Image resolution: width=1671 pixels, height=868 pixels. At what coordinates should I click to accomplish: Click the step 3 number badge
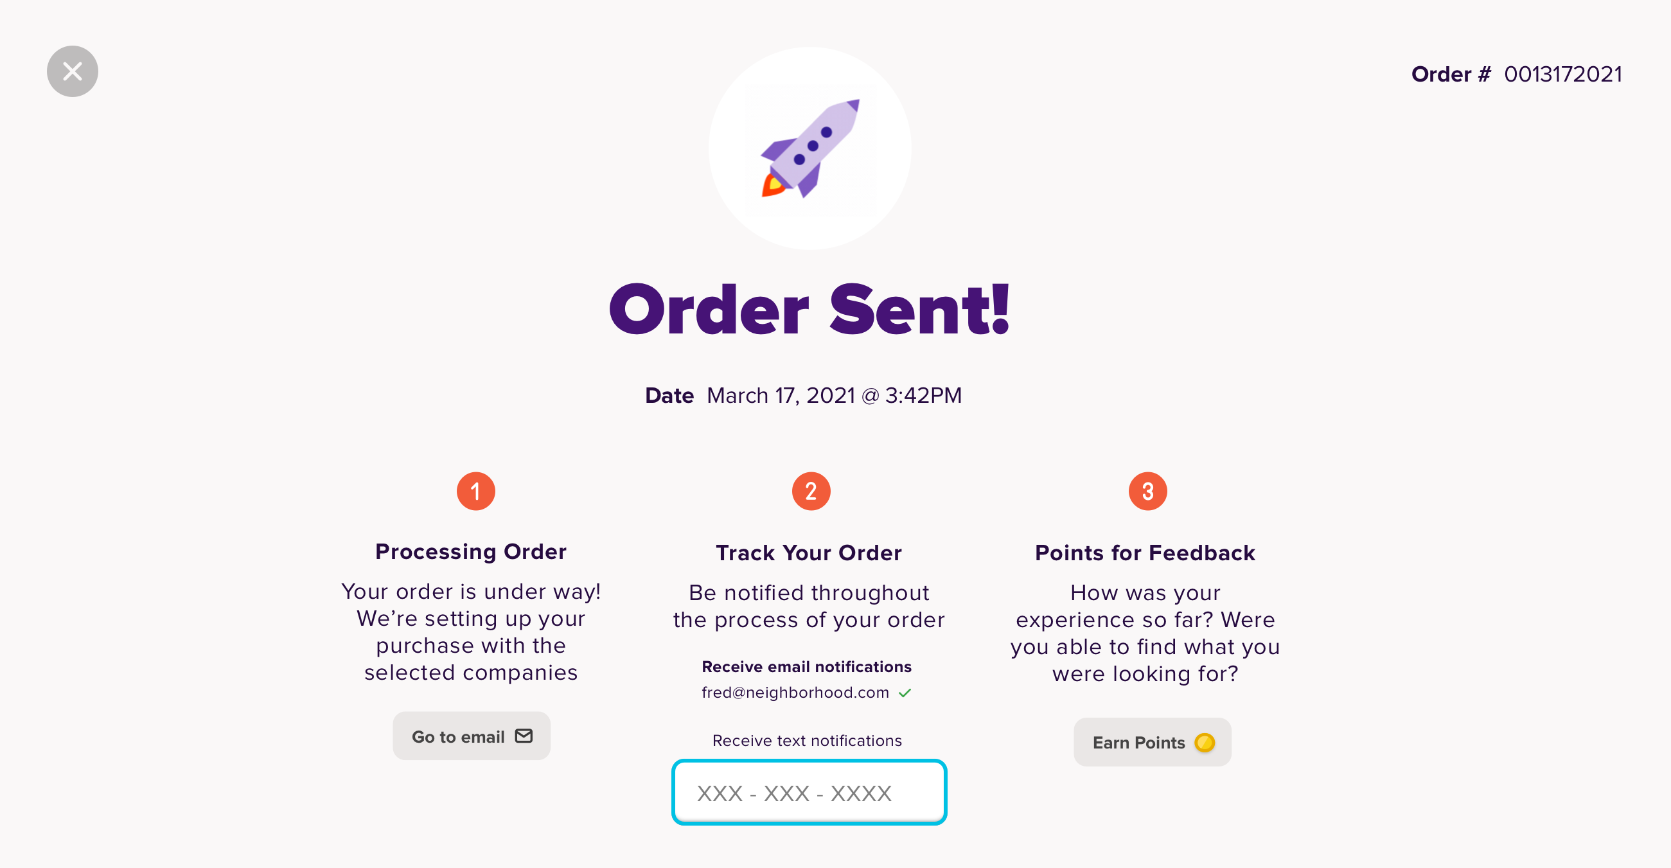[1147, 491]
